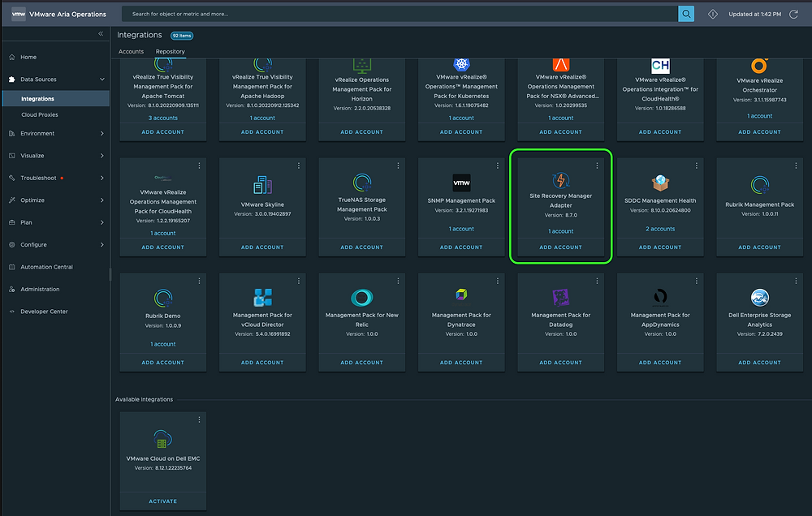Click the Management Pack for vCloud Director icon
812x516 pixels.
pyautogui.click(x=262, y=298)
